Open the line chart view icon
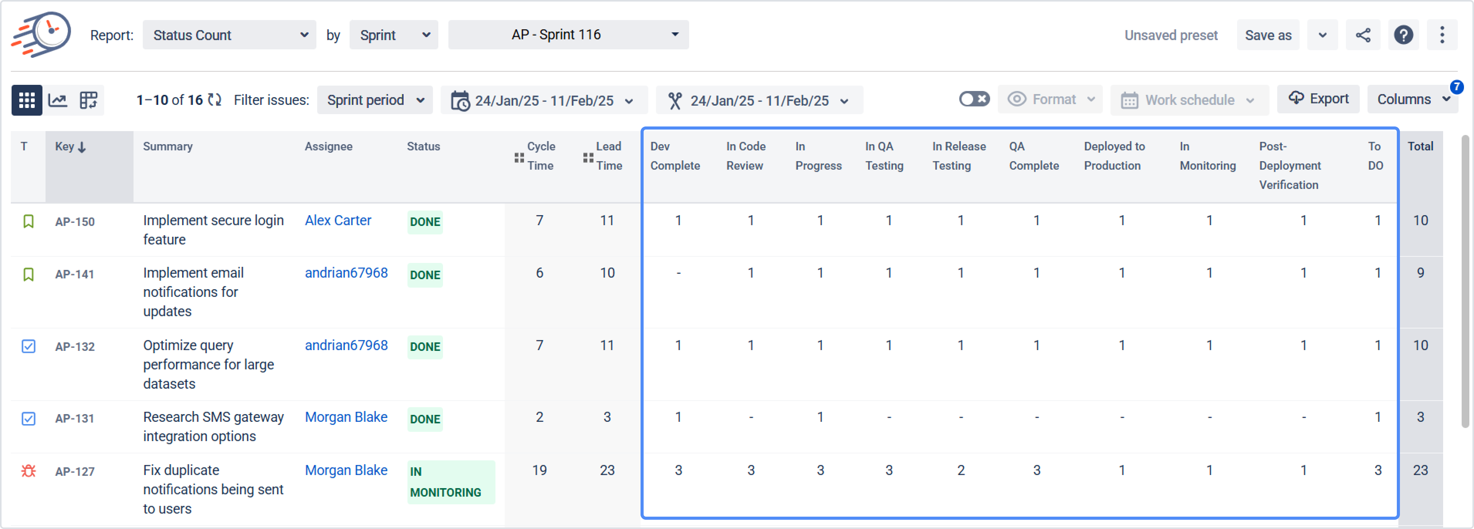Image resolution: width=1474 pixels, height=529 pixels. 58,101
